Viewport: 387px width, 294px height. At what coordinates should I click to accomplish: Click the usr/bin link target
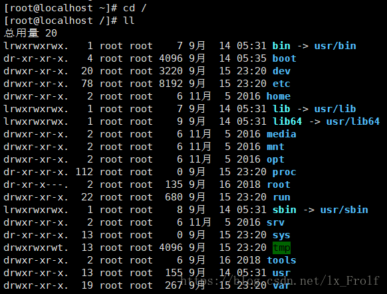click(335, 46)
